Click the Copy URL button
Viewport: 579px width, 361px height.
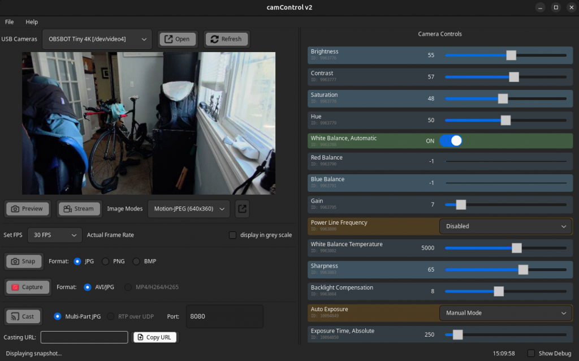pos(154,337)
